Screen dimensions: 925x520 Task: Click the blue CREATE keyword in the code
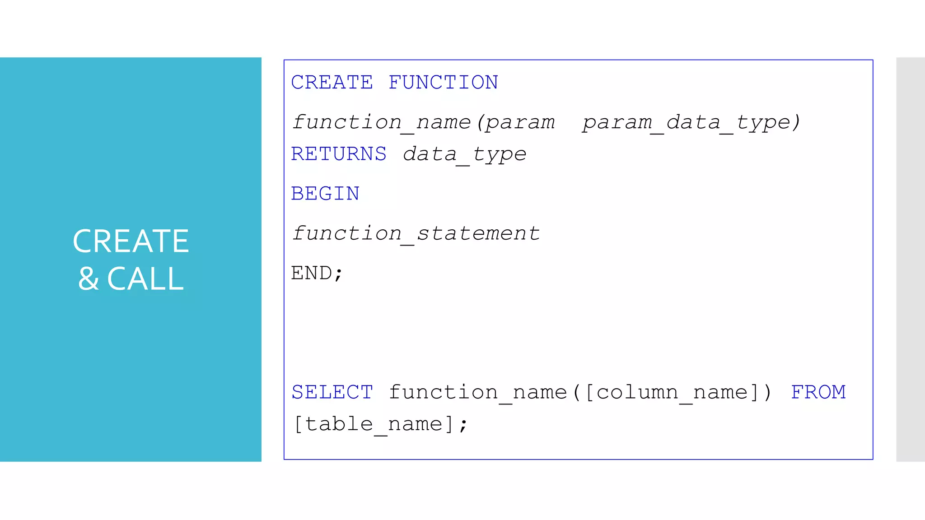tap(332, 83)
